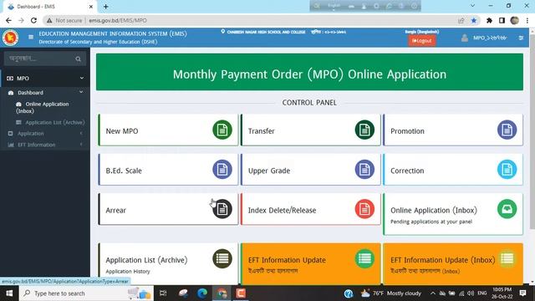Open the New MPO document icon

coord(222,130)
